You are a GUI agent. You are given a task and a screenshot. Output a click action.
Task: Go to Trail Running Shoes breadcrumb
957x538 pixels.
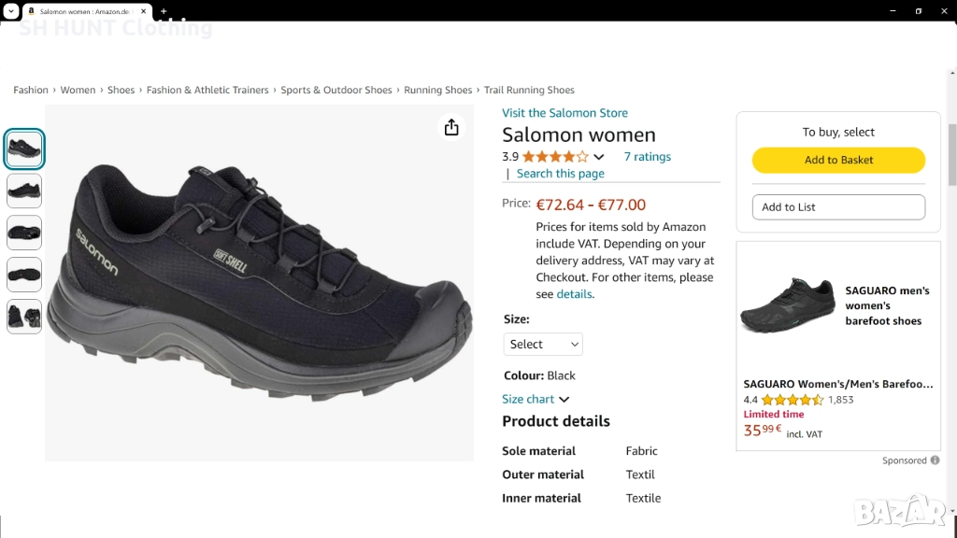point(529,90)
